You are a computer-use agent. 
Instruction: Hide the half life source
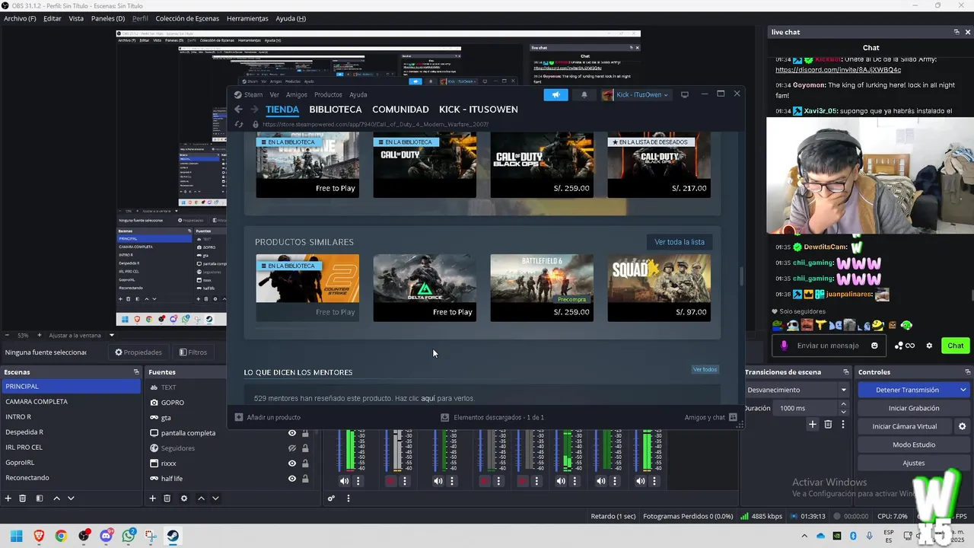click(x=291, y=479)
